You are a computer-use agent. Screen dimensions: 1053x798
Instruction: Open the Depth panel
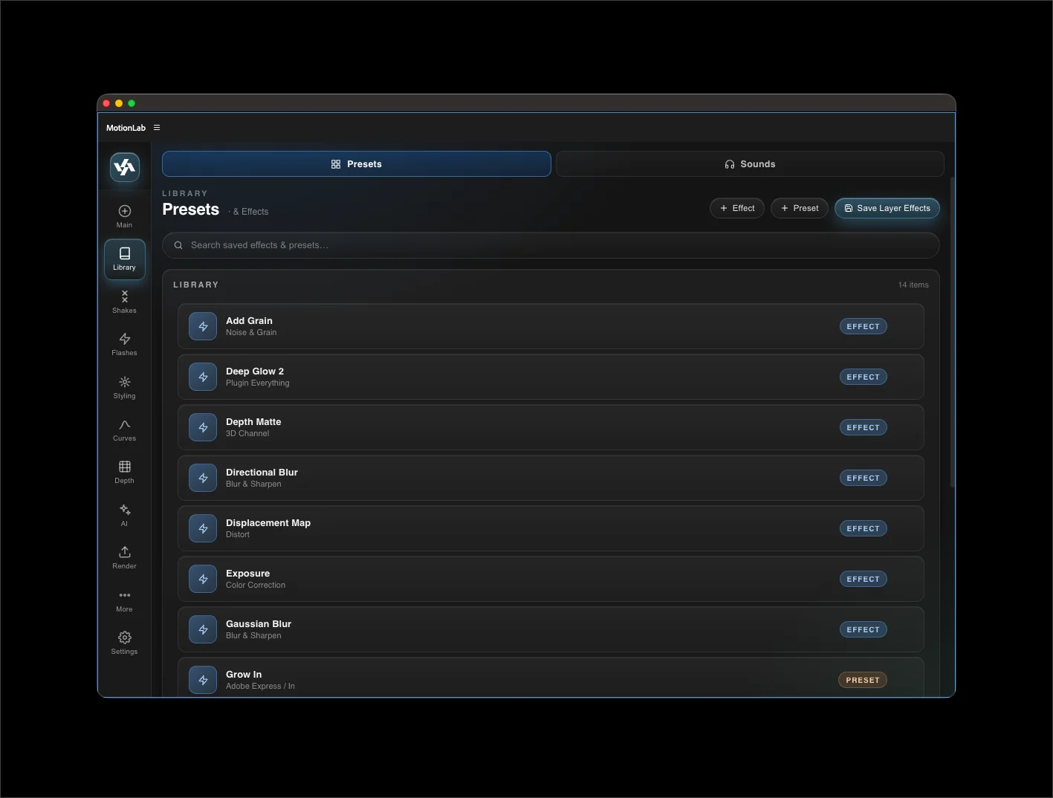125,472
